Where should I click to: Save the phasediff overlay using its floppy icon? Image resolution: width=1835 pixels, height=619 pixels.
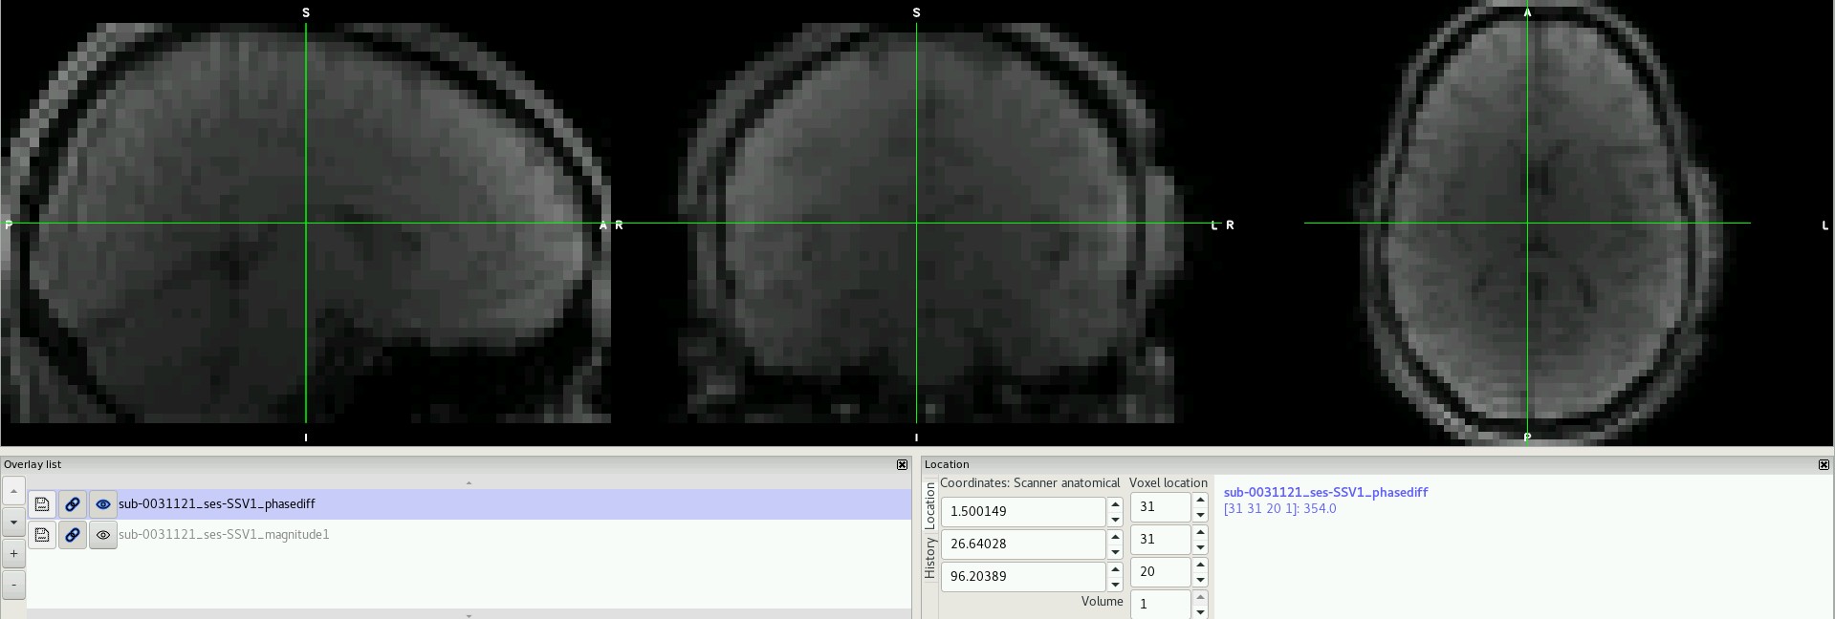tap(42, 504)
